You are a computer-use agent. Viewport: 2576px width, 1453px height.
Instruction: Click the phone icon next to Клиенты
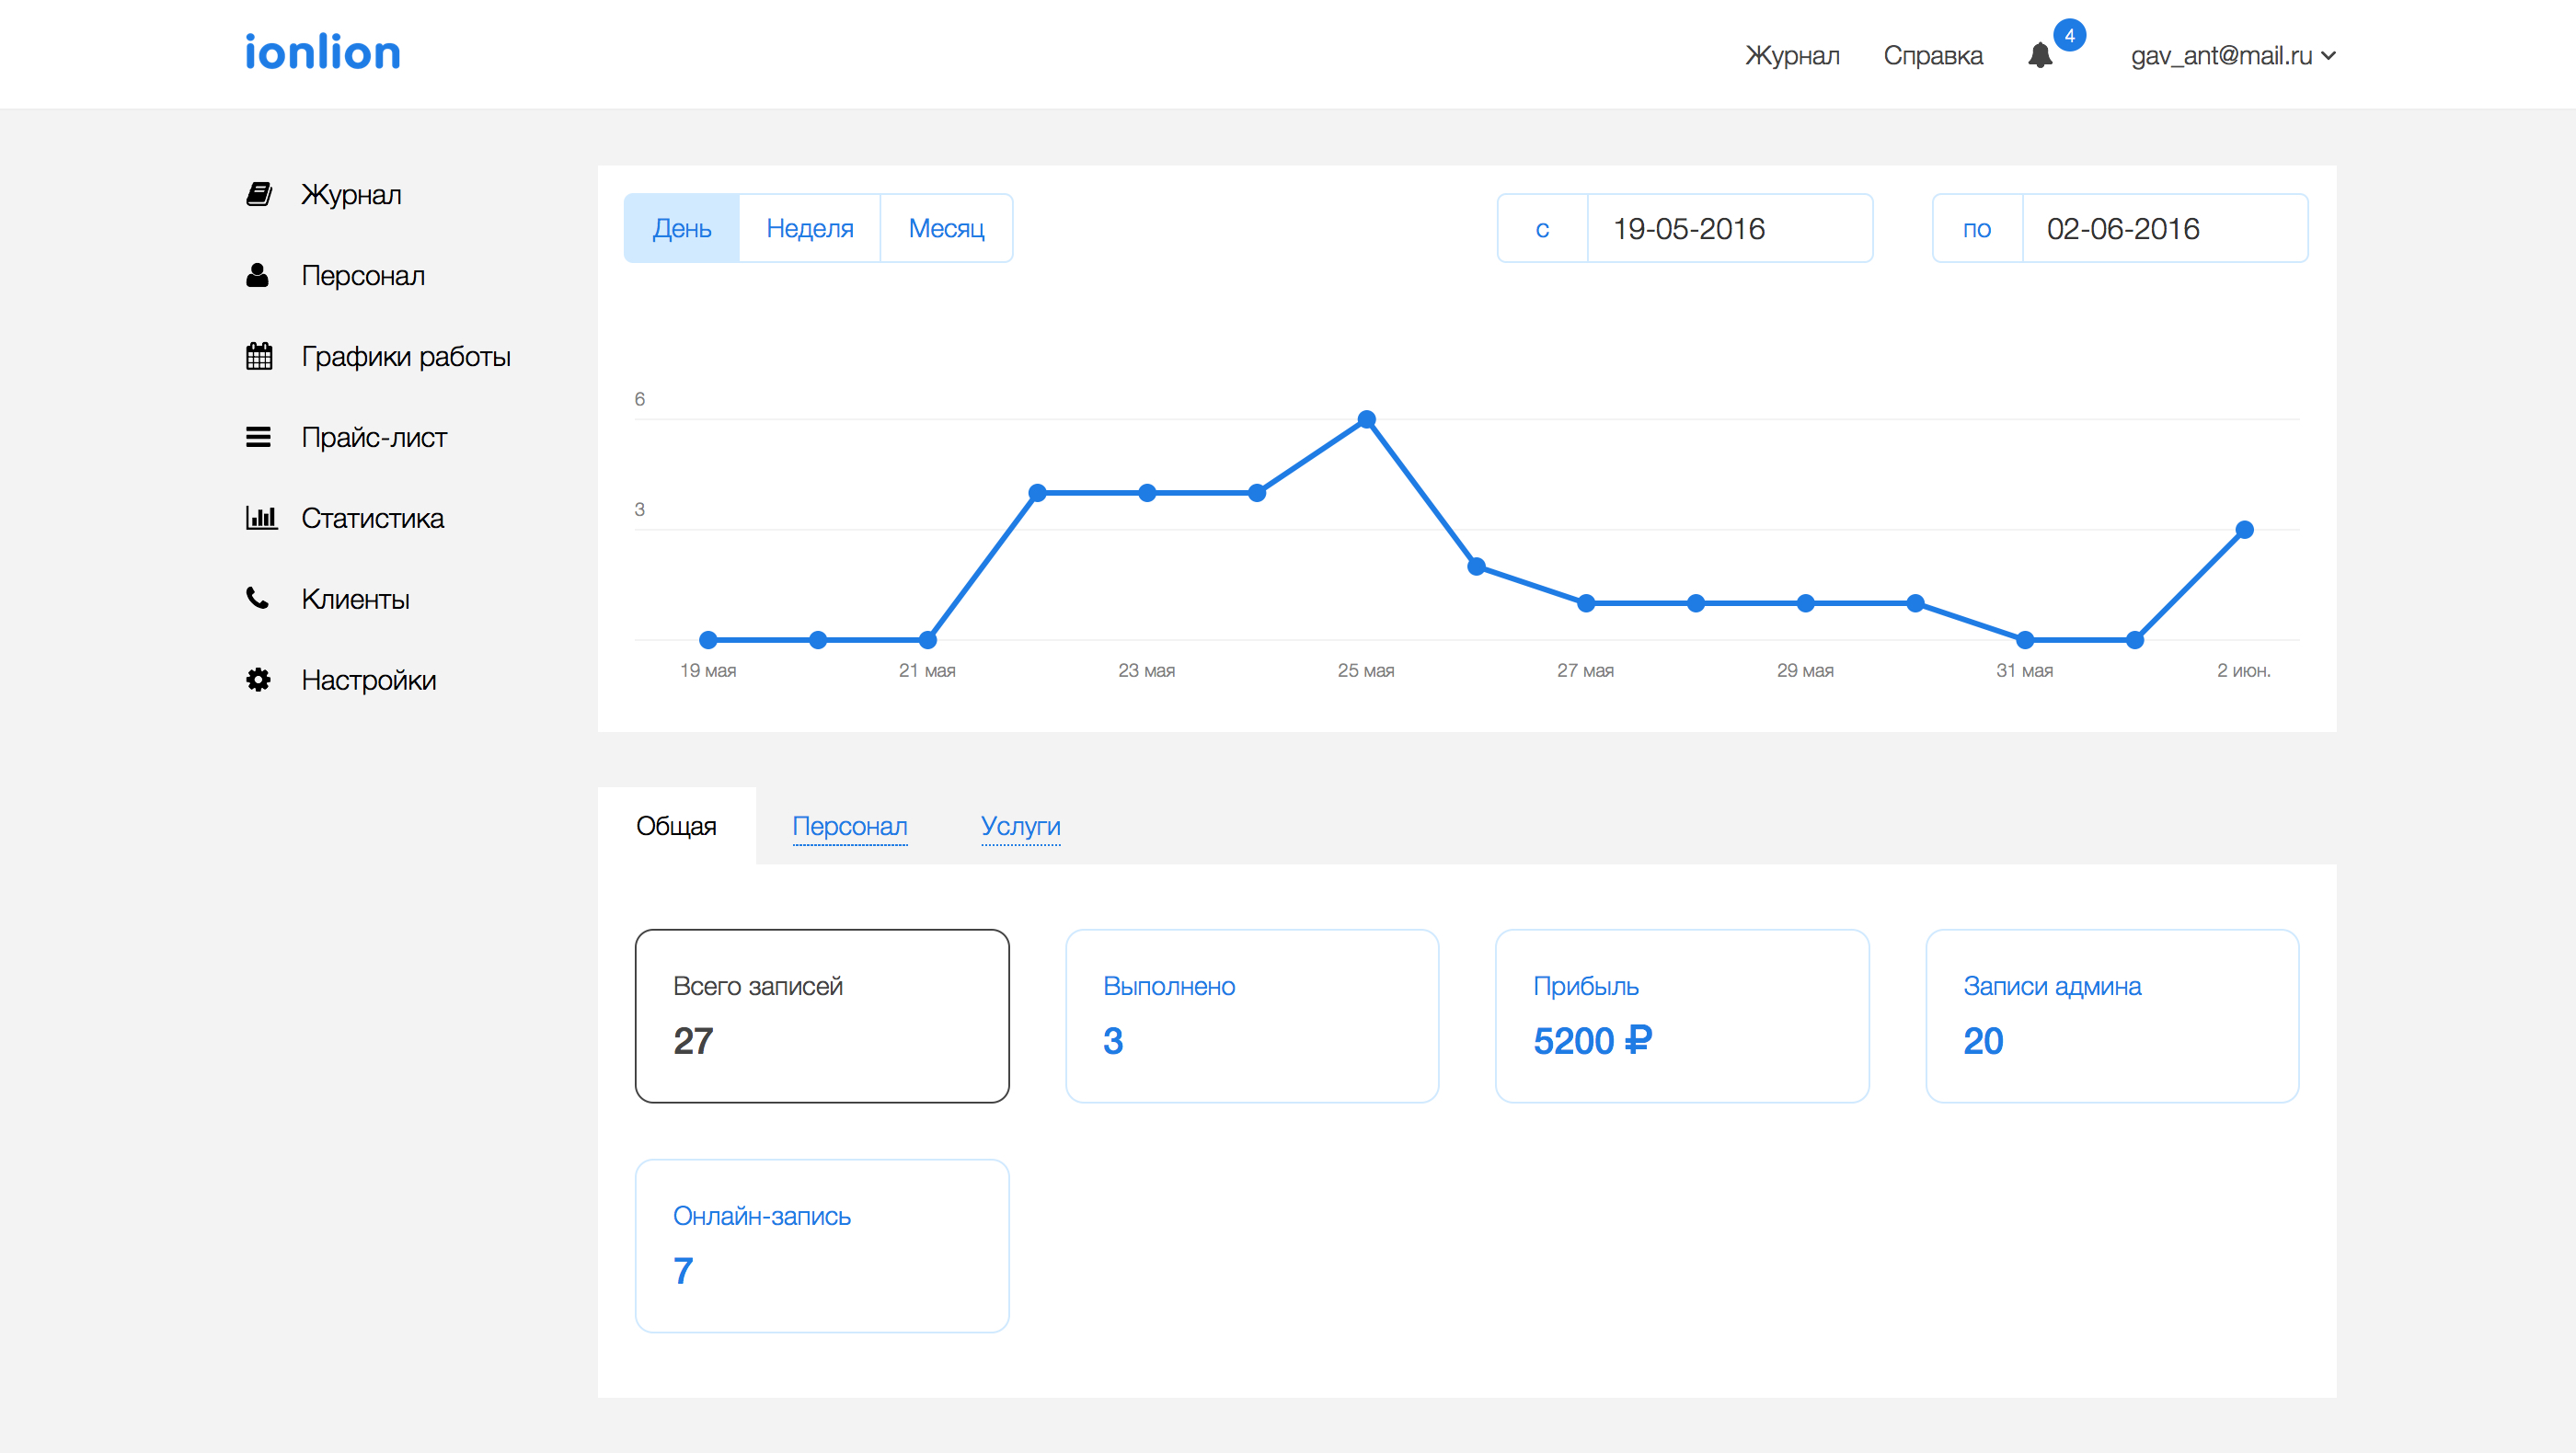[258, 599]
